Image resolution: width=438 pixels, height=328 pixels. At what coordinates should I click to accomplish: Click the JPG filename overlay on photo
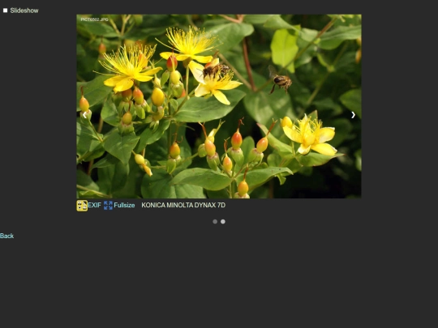tap(94, 19)
